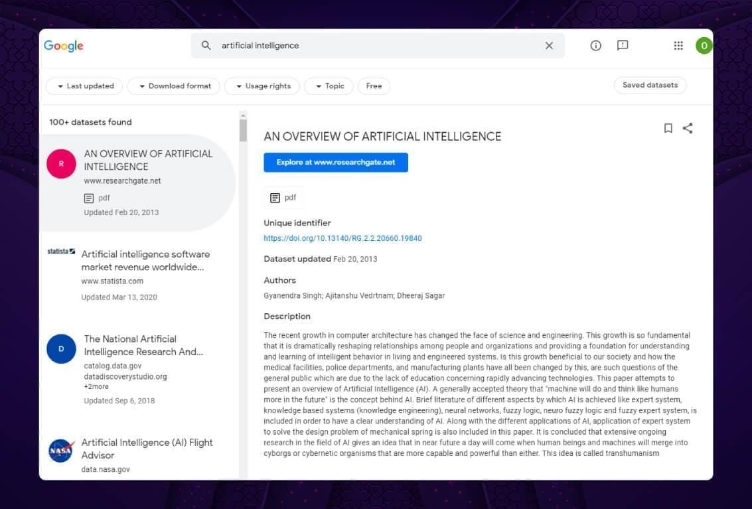Click the blue 'D' data.gov avatar
752x509 pixels.
click(x=61, y=349)
